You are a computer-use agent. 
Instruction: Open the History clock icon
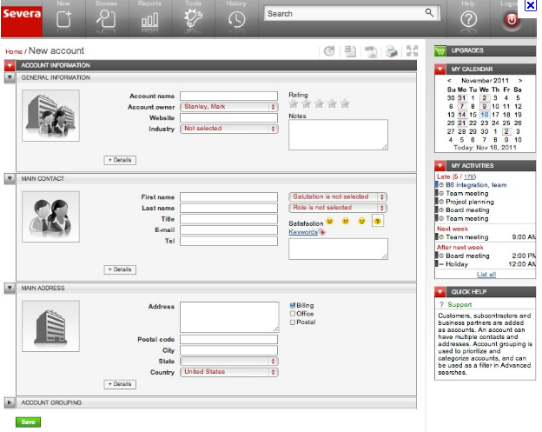(x=237, y=19)
